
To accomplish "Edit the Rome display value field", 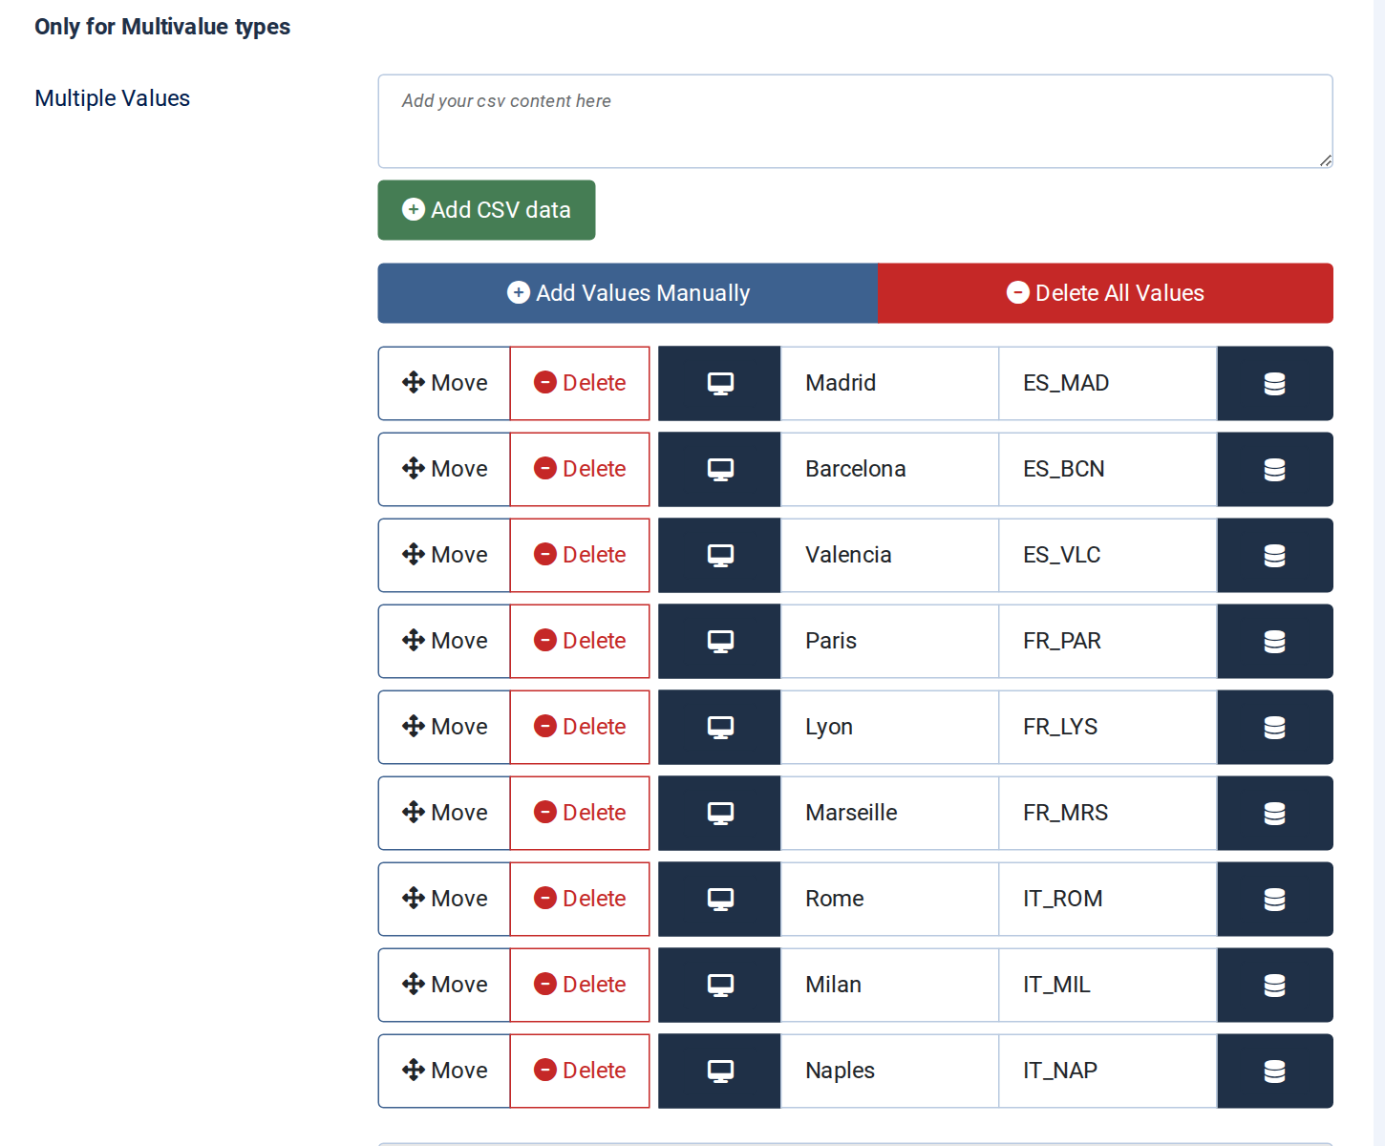I will (x=889, y=899).
